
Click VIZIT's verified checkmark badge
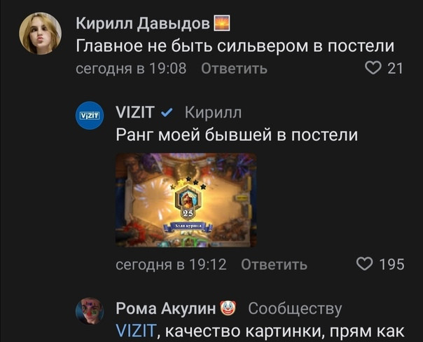click(167, 112)
